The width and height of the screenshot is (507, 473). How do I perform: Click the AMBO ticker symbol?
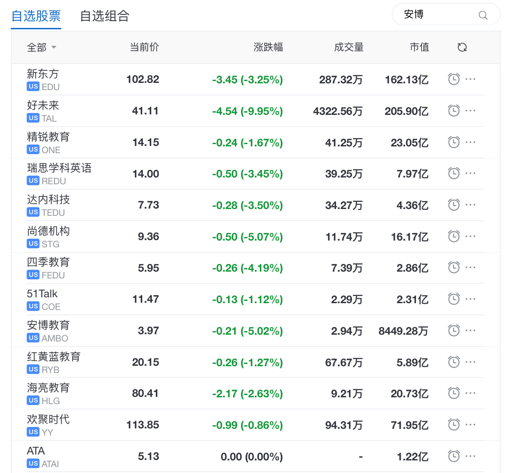click(55, 338)
